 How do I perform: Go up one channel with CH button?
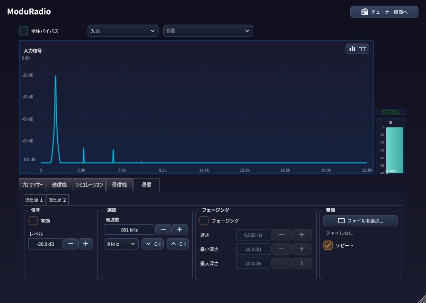177,244
